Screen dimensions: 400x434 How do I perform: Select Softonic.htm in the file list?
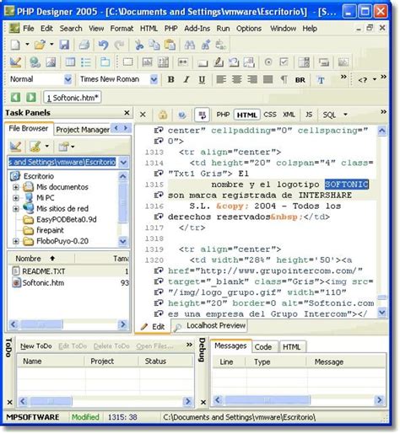43,283
